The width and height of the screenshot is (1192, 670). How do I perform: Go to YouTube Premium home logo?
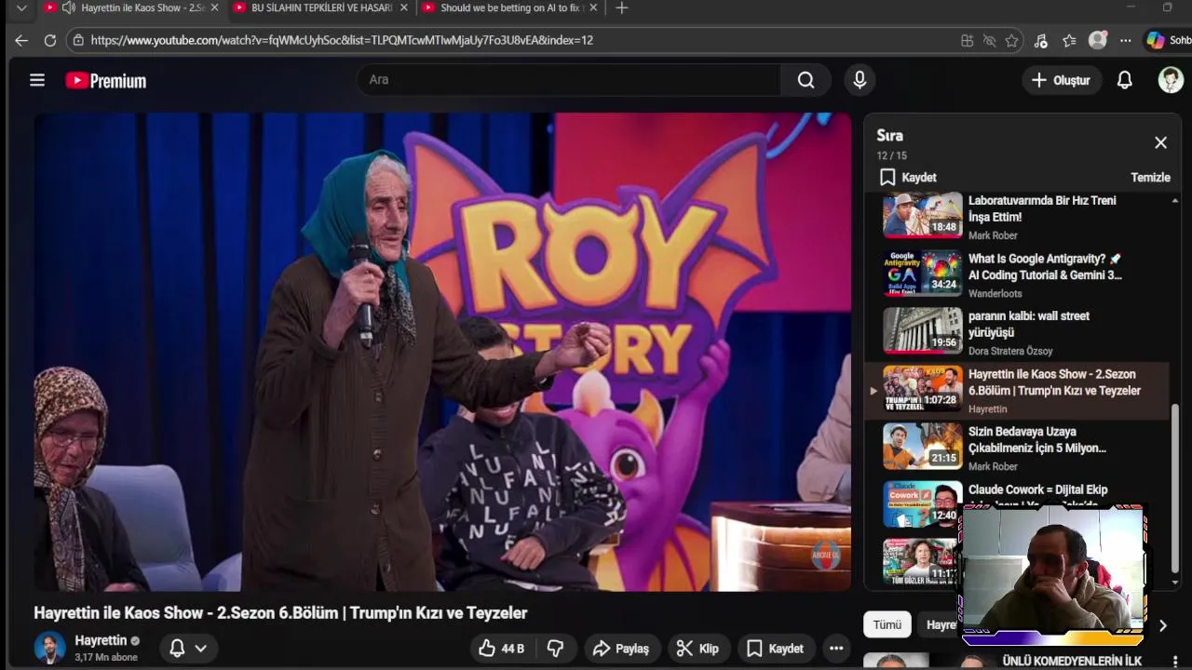[105, 81]
